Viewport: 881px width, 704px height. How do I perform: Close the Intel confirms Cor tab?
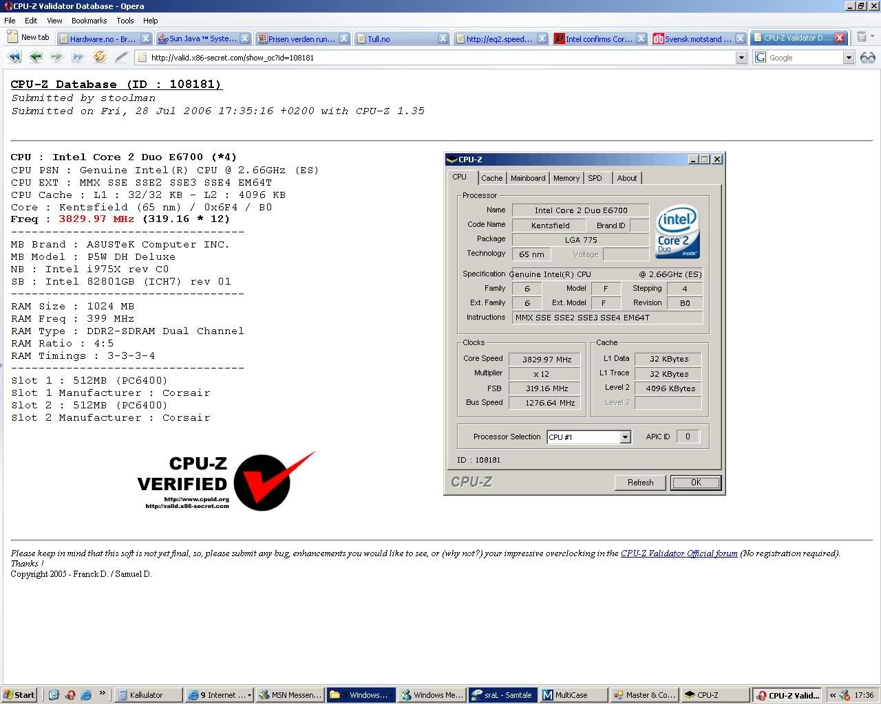tap(641, 38)
